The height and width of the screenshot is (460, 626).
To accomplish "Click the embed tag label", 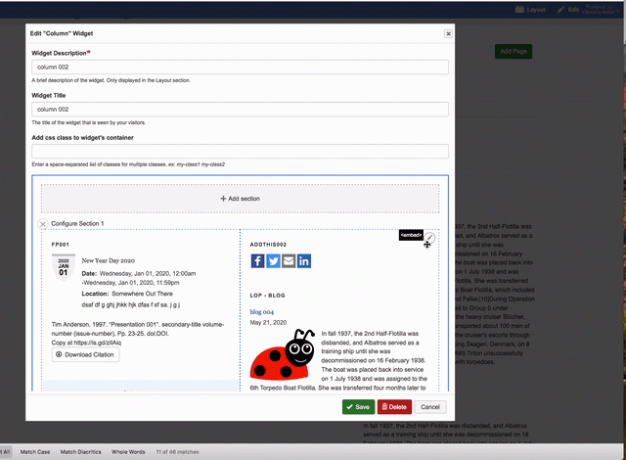I will tap(411, 235).
